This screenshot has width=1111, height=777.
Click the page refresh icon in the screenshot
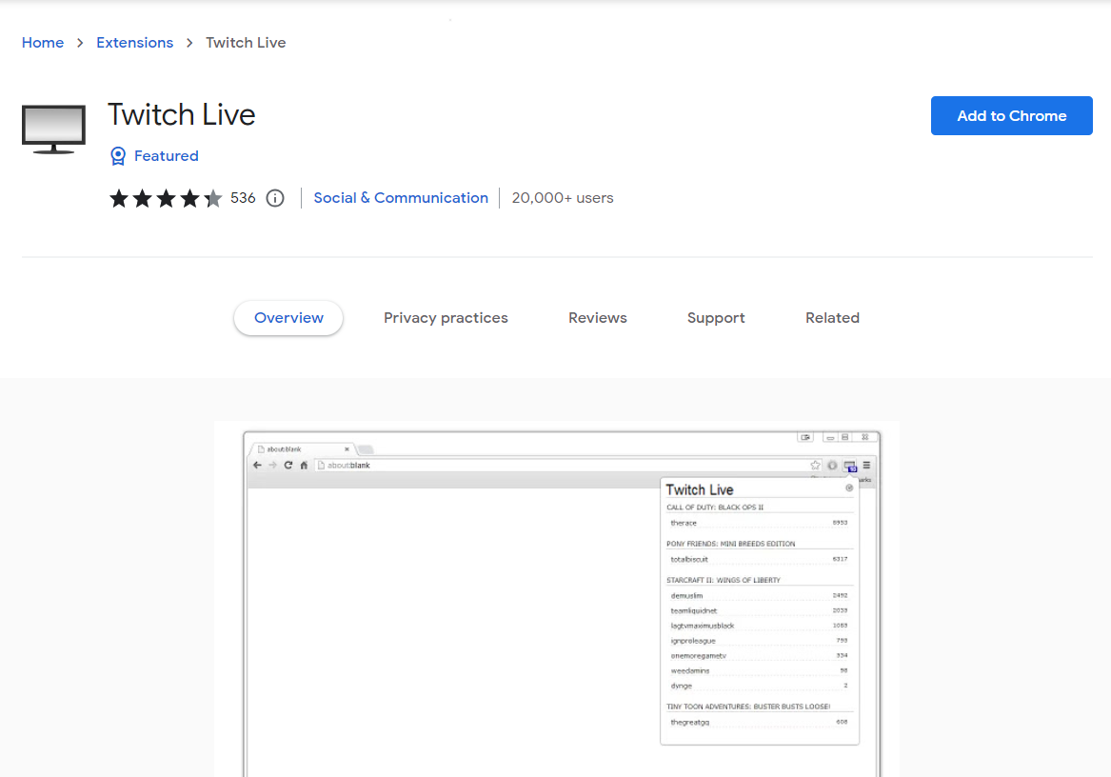[x=288, y=465]
